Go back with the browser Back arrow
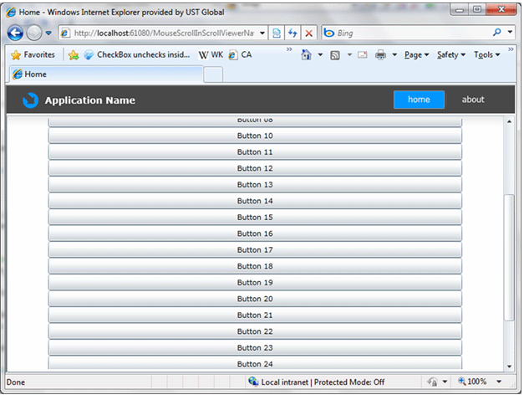Viewport: 524px width, 395px height. 15,33
